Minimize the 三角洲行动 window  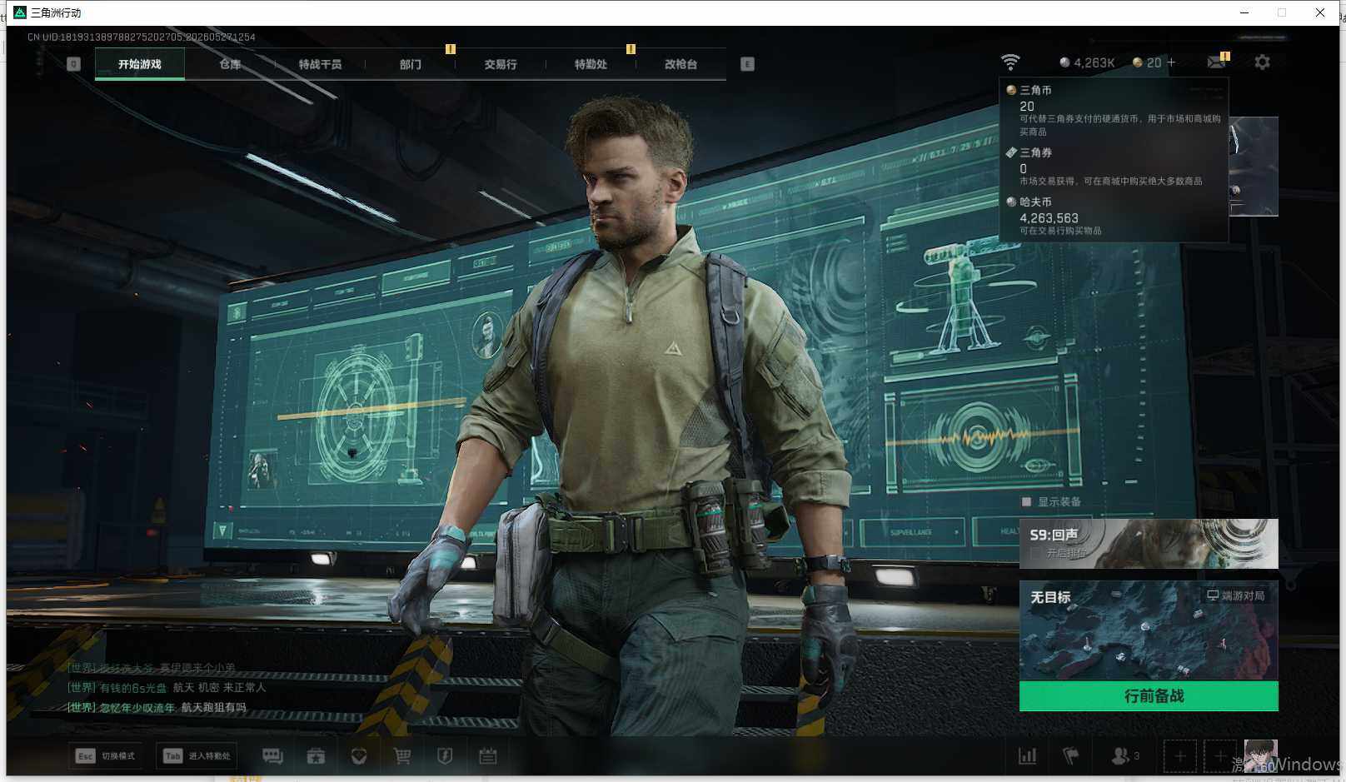1244,12
